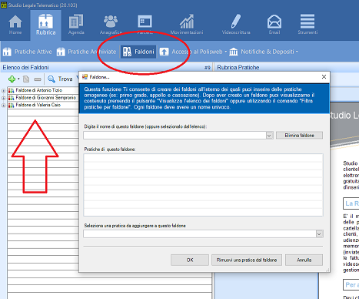The image size is (359, 299).
Task: Expand the Faldone di Giovanni Sempronio node
Action: coord(4,98)
